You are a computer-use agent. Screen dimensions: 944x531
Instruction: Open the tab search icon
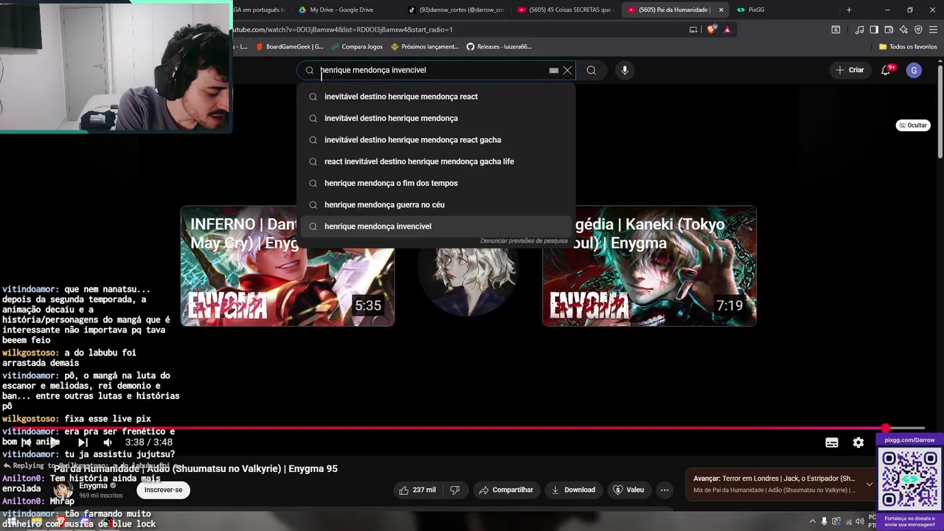[836, 29]
